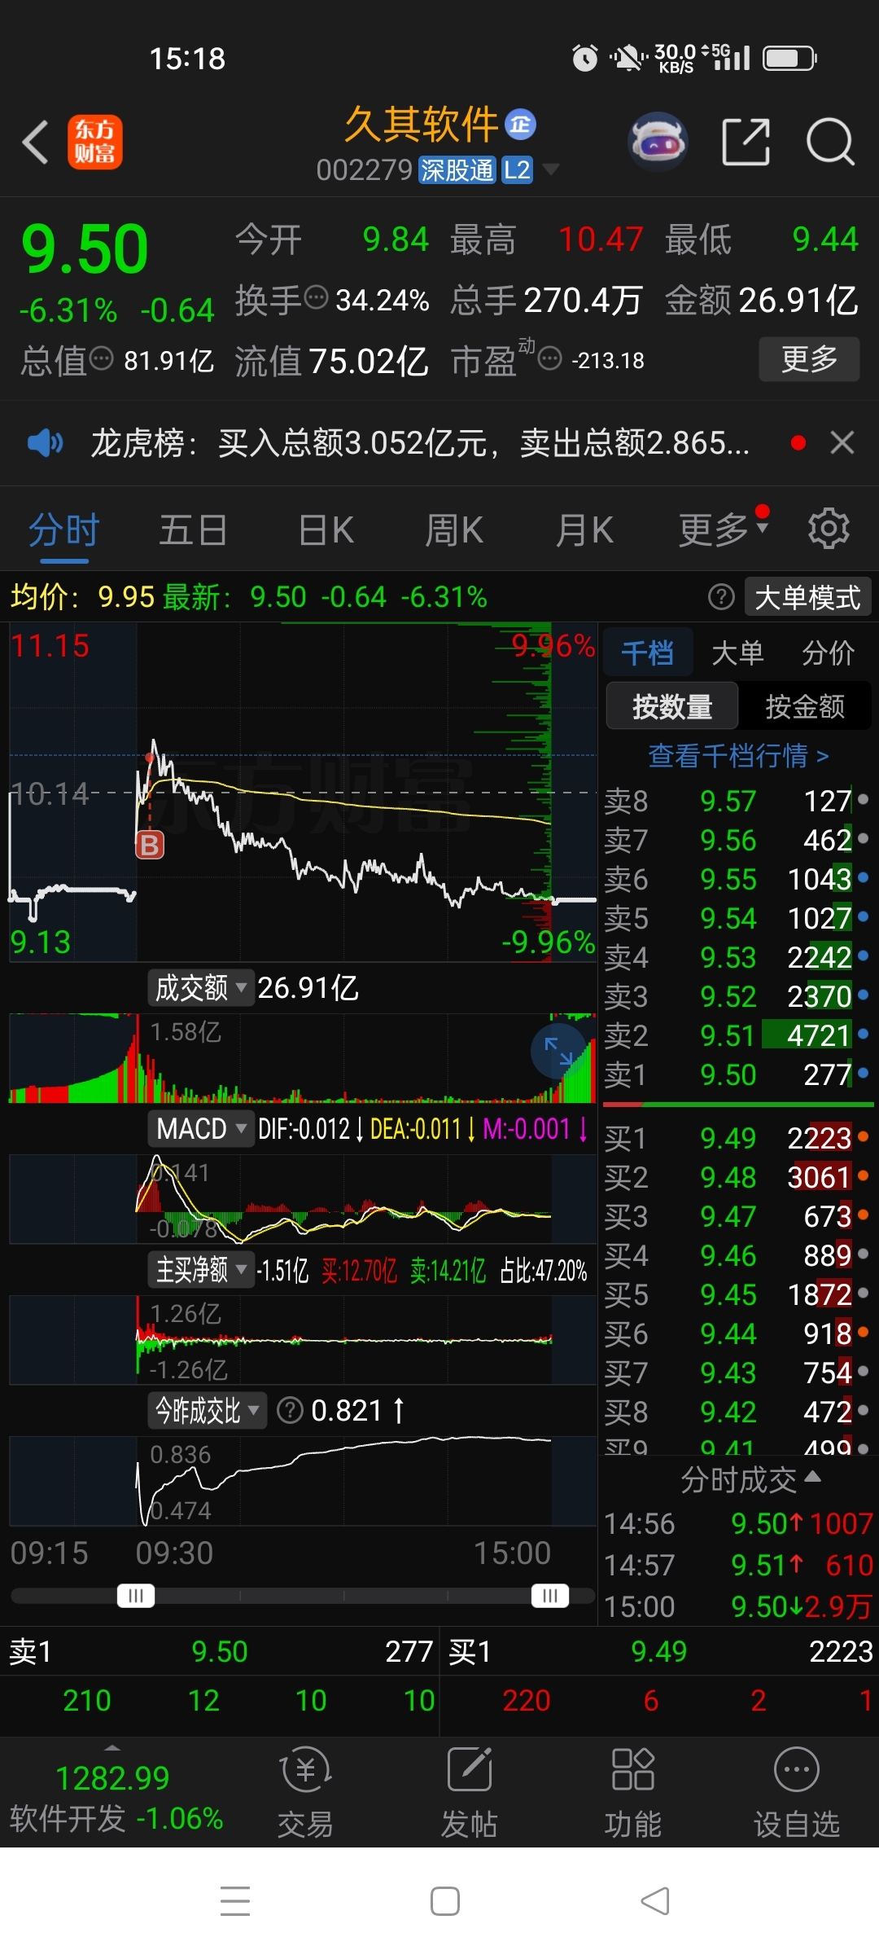Toggle 大单模式 button

tap(807, 597)
